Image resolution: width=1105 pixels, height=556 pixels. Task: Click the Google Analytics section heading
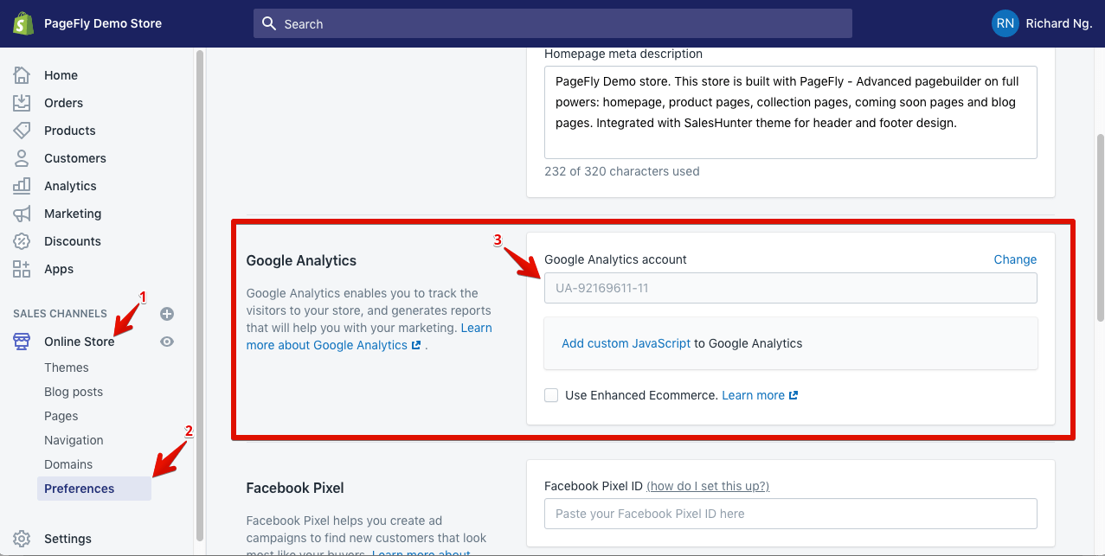click(301, 260)
